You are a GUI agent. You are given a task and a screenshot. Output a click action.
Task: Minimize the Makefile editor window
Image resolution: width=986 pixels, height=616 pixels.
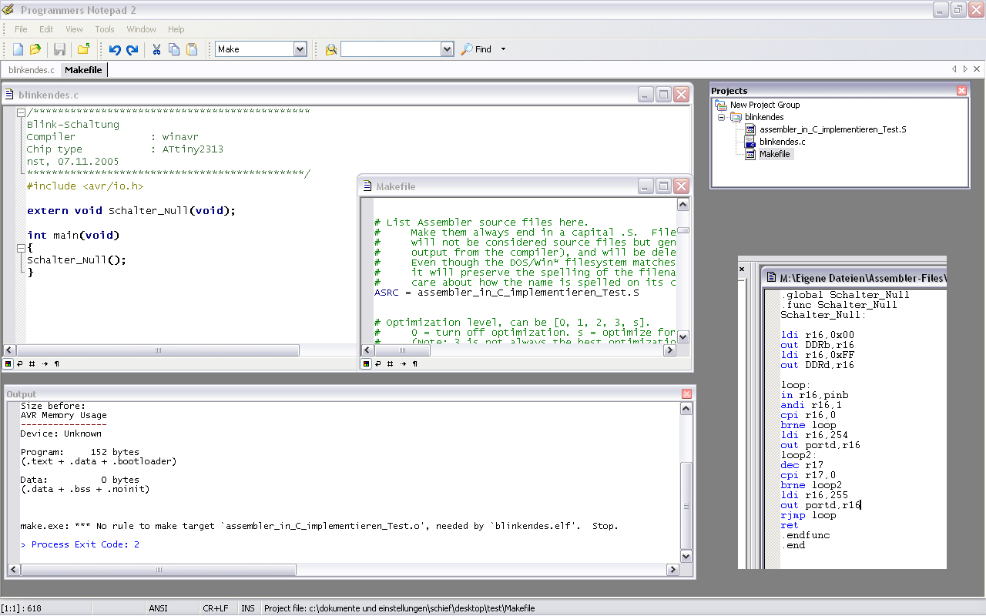coord(646,186)
